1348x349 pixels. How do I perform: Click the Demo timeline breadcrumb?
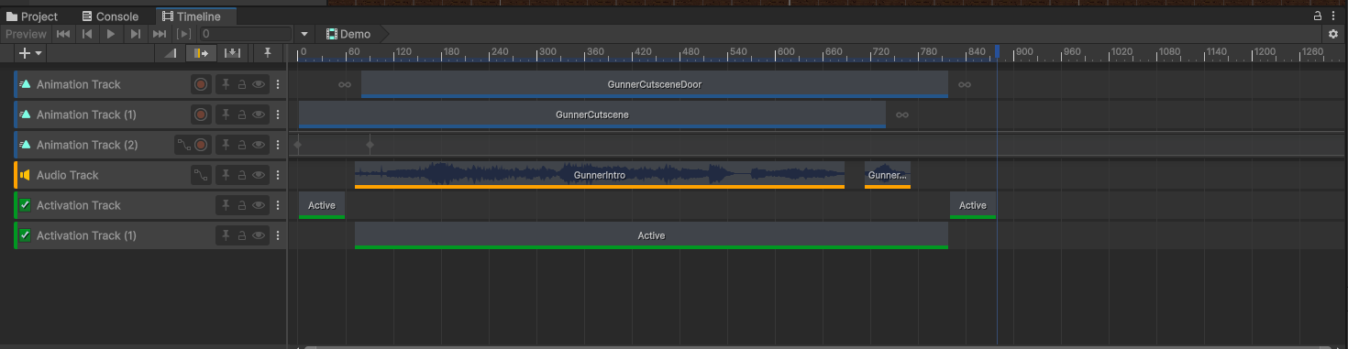(x=348, y=34)
